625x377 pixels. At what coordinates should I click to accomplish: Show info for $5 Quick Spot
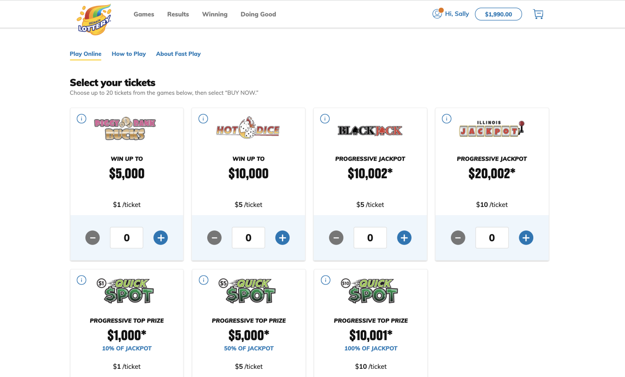click(203, 280)
